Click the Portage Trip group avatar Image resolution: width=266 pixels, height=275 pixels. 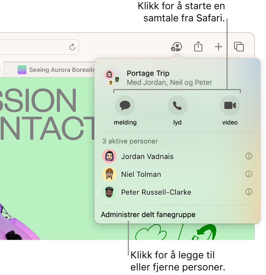click(112, 77)
